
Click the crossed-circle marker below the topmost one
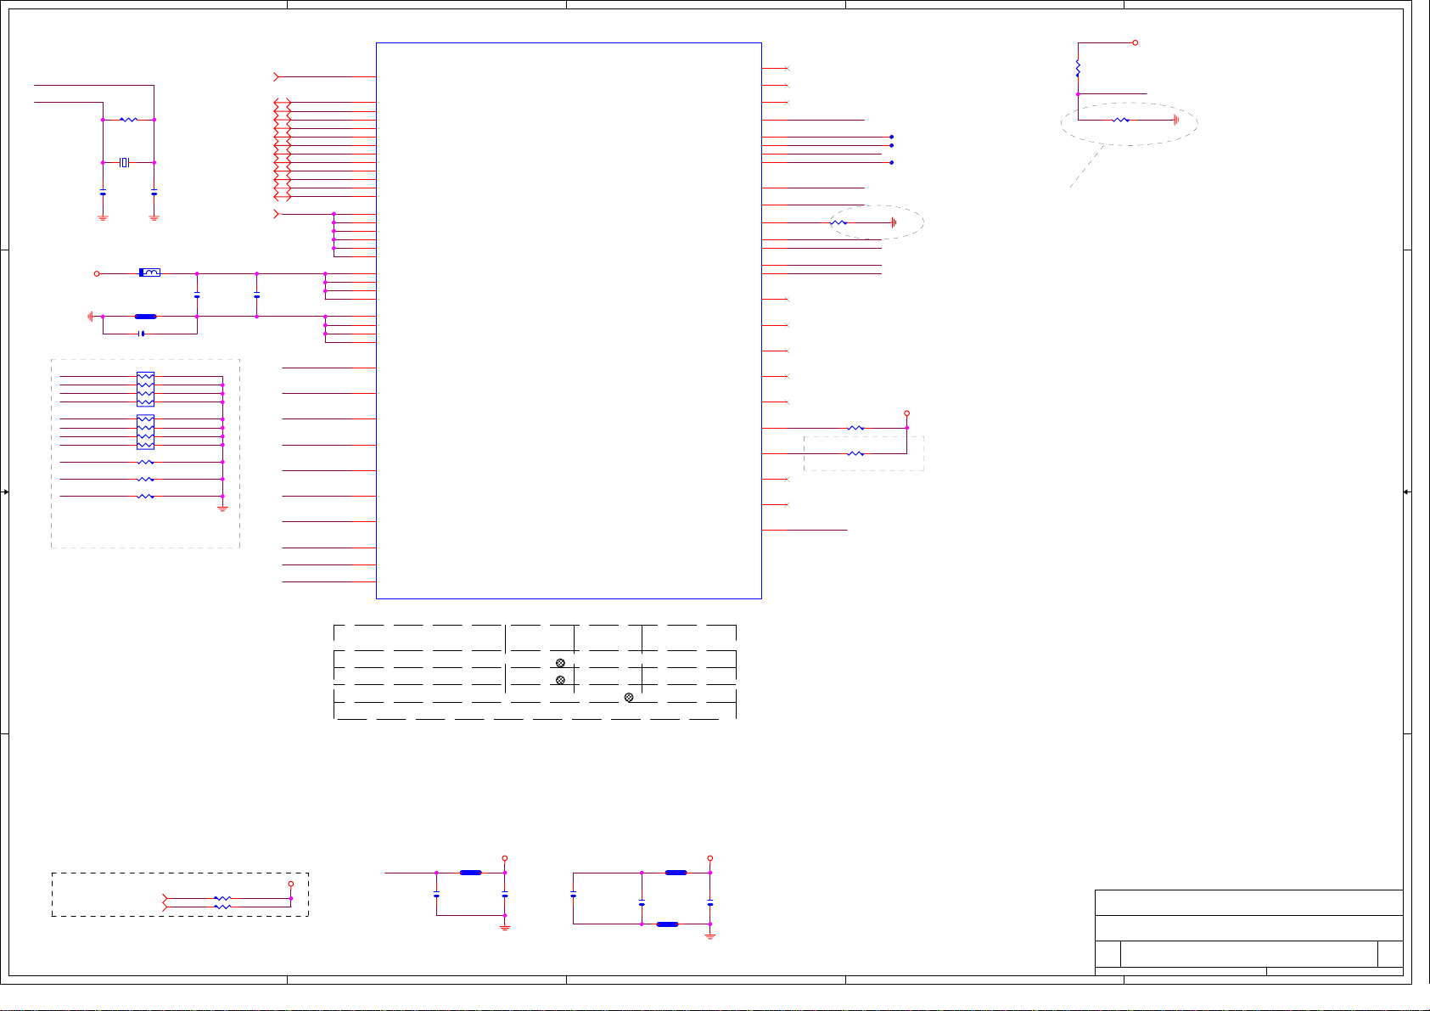tap(560, 680)
